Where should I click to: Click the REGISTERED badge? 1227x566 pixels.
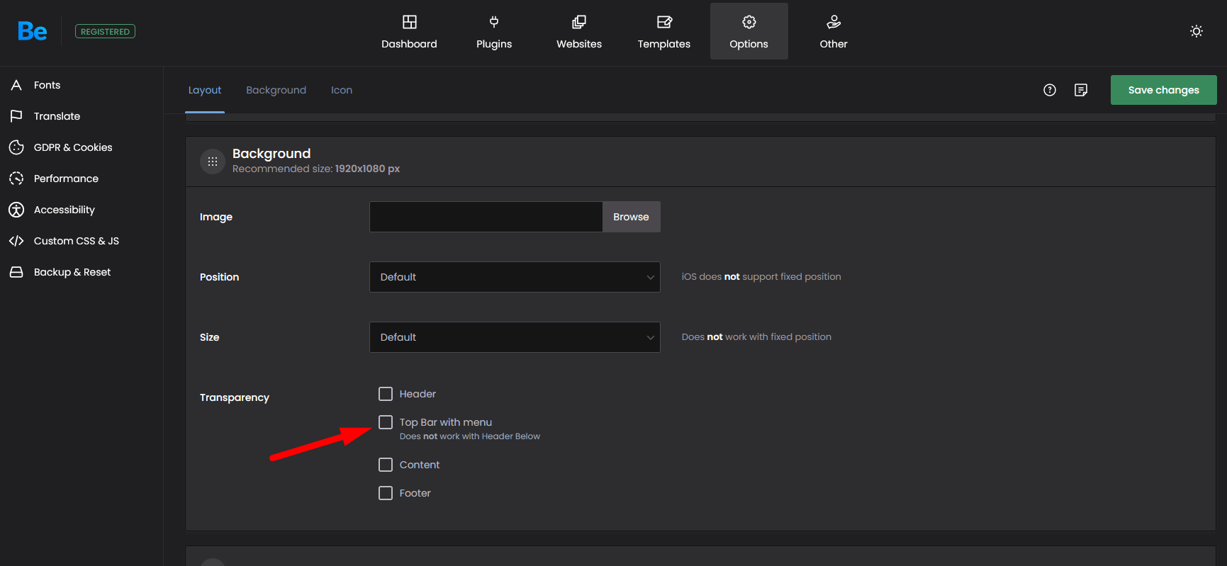[x=105, y=32]
